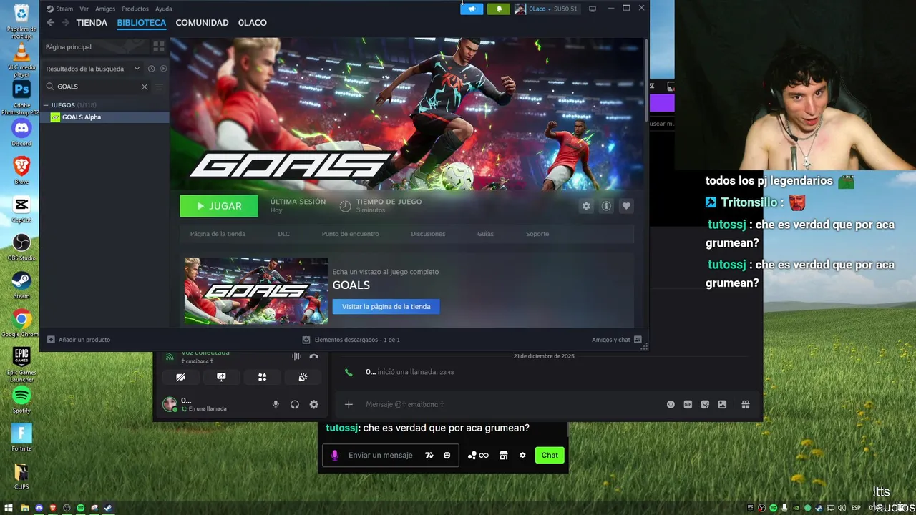916x515 pixels.
Task: Open Ayuda menu
Action: [164, 9]
